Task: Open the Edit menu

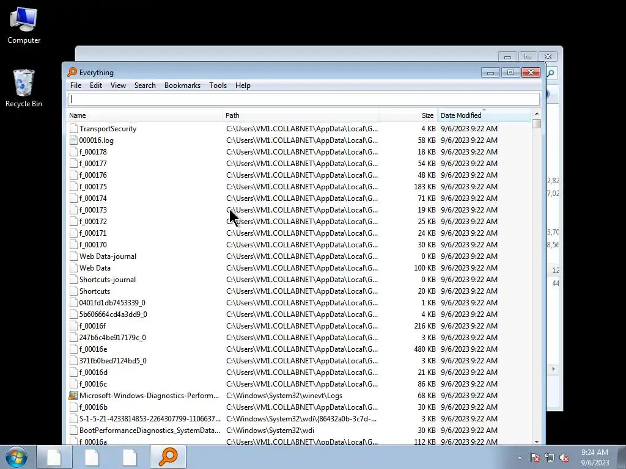Action: tap(96, 85)
